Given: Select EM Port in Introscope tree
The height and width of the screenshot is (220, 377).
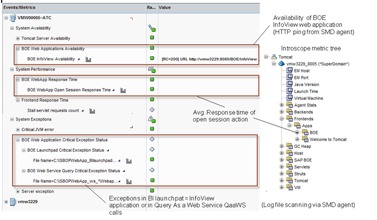Looking at the screenshot, I should point(301,78).
